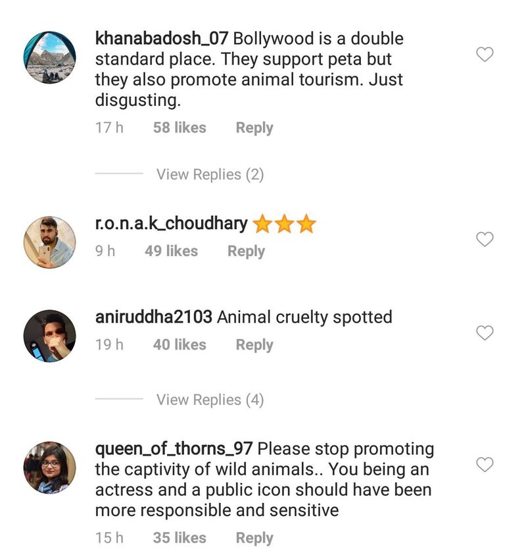Visit aniruddha2103's username link

pos(154,317)
